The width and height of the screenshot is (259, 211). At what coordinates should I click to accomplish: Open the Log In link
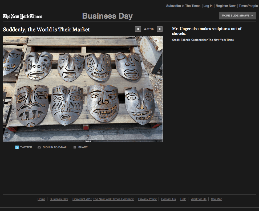208,6
